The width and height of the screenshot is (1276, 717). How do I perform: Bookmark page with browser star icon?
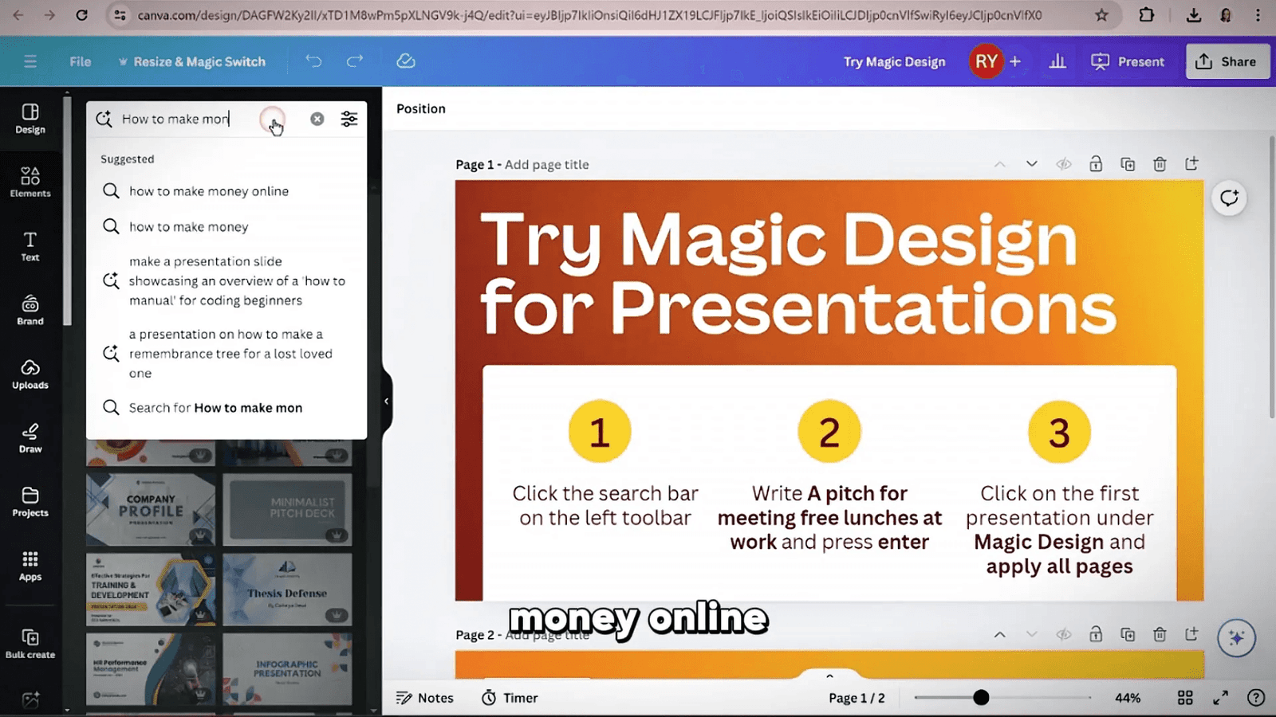coord(1101,15)
